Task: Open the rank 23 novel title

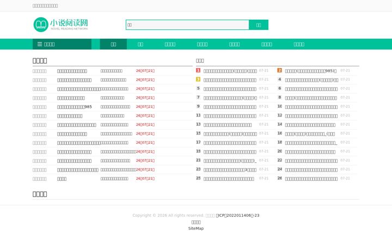Action: pyautogui.click(x=230, y=170)
